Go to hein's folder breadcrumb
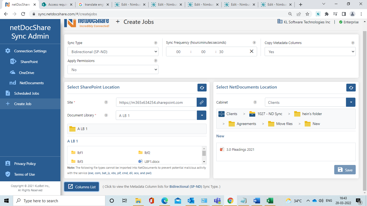The width and height of the screenshot is (367, 206). pyautogui.click(x=308, y=114)
